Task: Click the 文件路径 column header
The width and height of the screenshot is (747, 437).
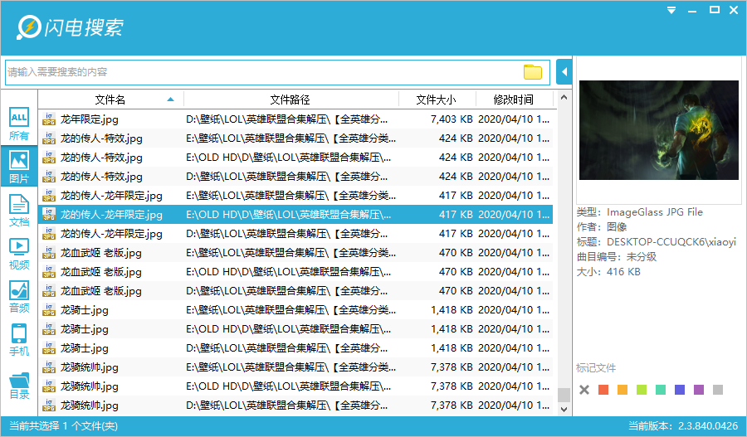Action: click(x=290, y=100)
